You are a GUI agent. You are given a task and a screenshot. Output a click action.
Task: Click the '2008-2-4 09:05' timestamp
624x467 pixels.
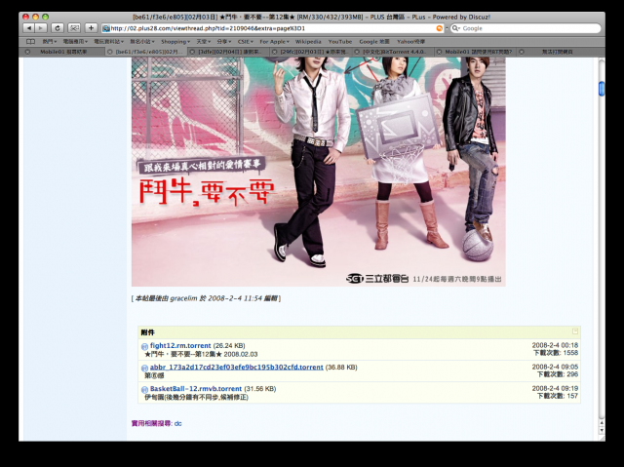point(555,367)
